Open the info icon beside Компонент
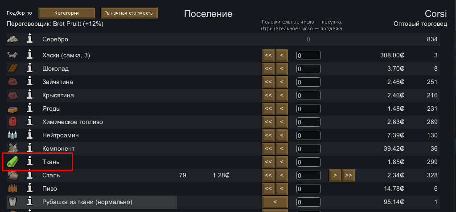 [30, 148]
